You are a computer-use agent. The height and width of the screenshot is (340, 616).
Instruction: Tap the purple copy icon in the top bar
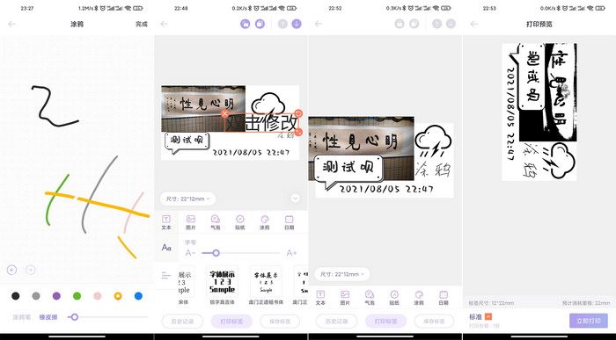[x=260, y=24]
